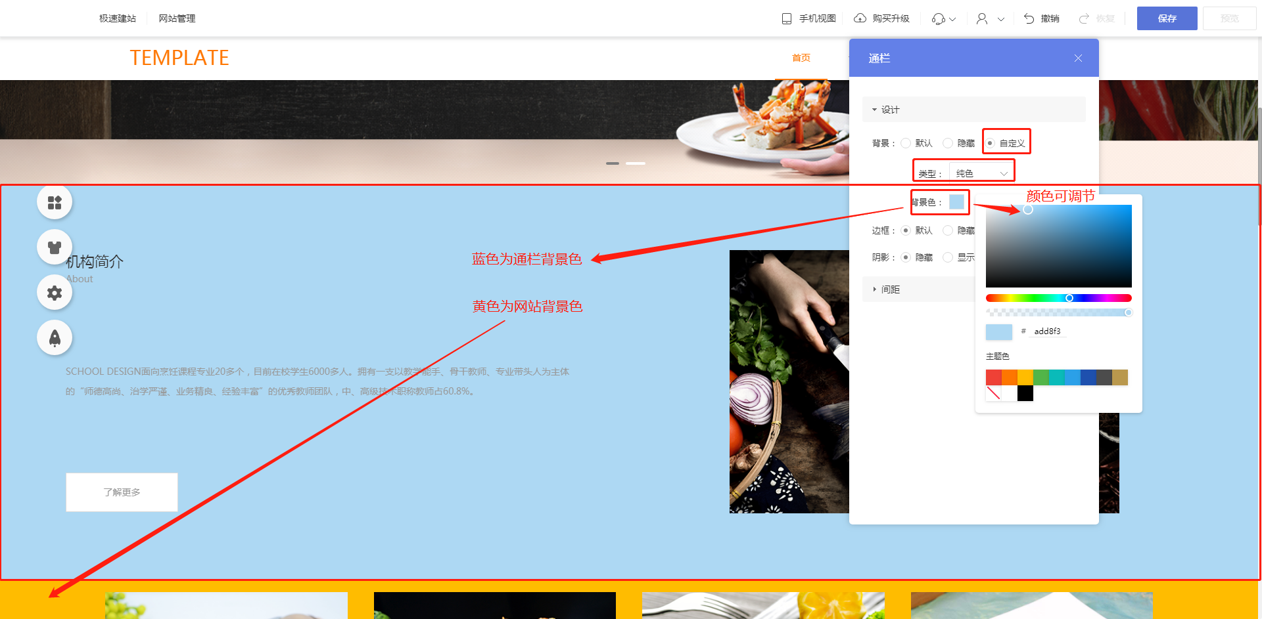Select 默认 for border
Screen dimensions: 1262x619
pyautogui.click(x=906, y=230)
